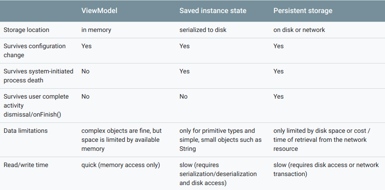Image resolution: width=385 pixels, height=190 pixels.
Task: Click the ViewModel column header
Action: pyautogui.click(x=99, y=11)
